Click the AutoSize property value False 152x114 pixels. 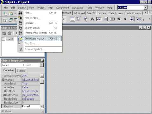point(31,87)
